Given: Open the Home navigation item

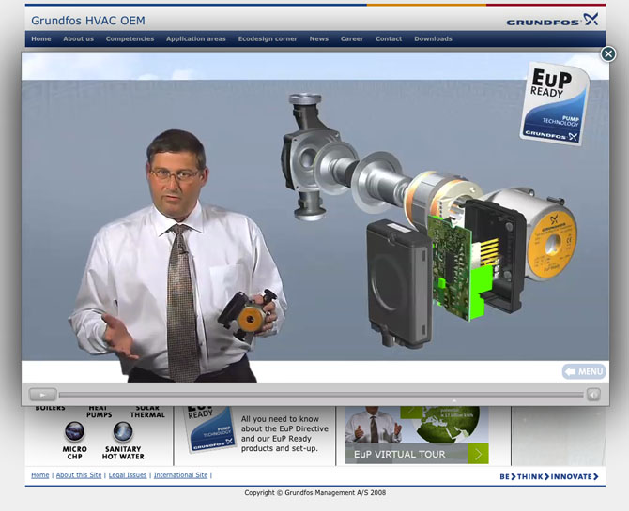Looking at the screenshot, I should (41, 38).
